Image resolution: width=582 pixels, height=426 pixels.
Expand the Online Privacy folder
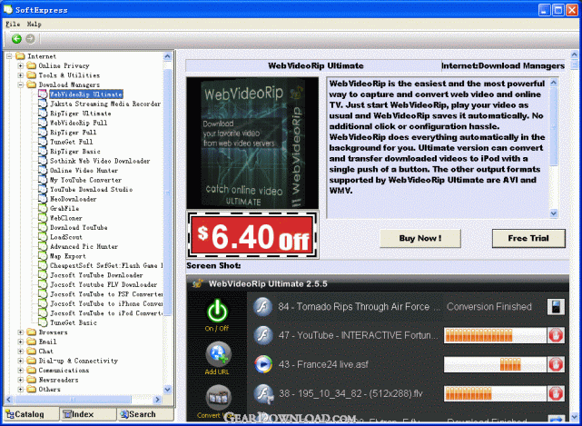click(x=21, y=65)
